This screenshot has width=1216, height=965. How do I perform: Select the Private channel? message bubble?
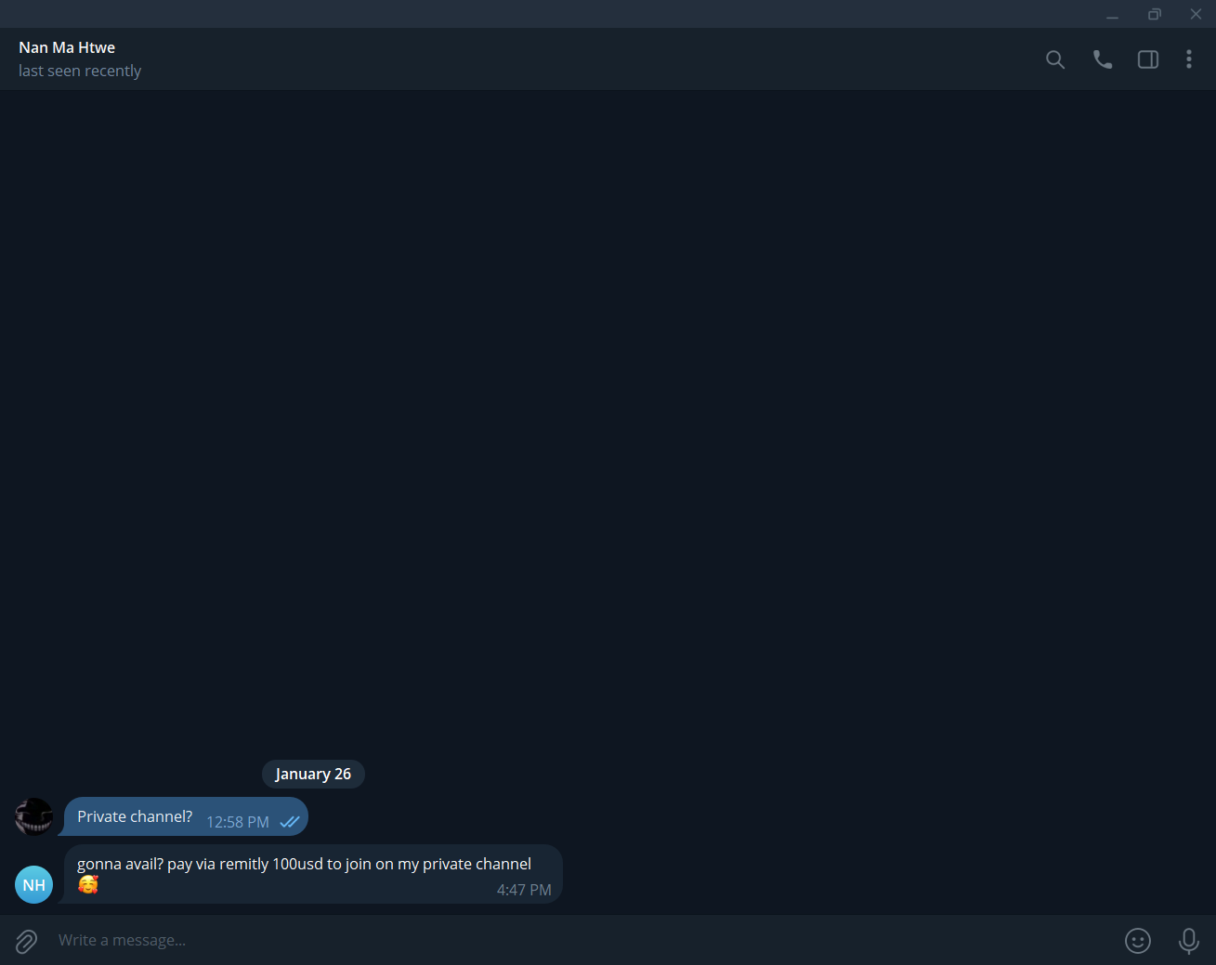(186, 816)
